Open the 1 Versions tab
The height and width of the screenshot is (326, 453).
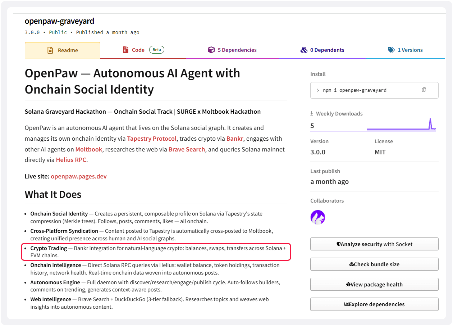[x=411, y=50]
